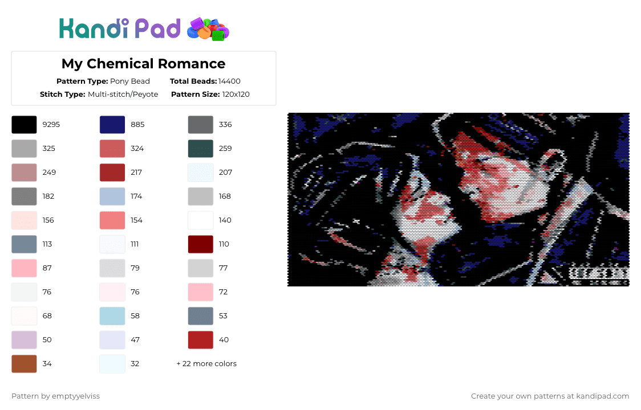Pick the light gray swatch labeled 325
Viewport: 641px width, 410px height.
(24, 149)
